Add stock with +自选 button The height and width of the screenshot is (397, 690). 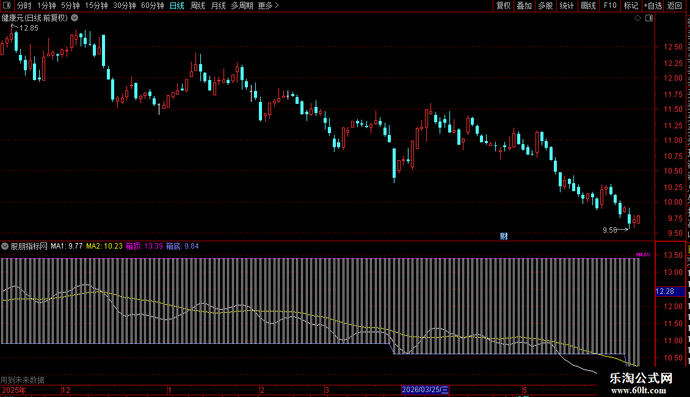click(653, 5)
